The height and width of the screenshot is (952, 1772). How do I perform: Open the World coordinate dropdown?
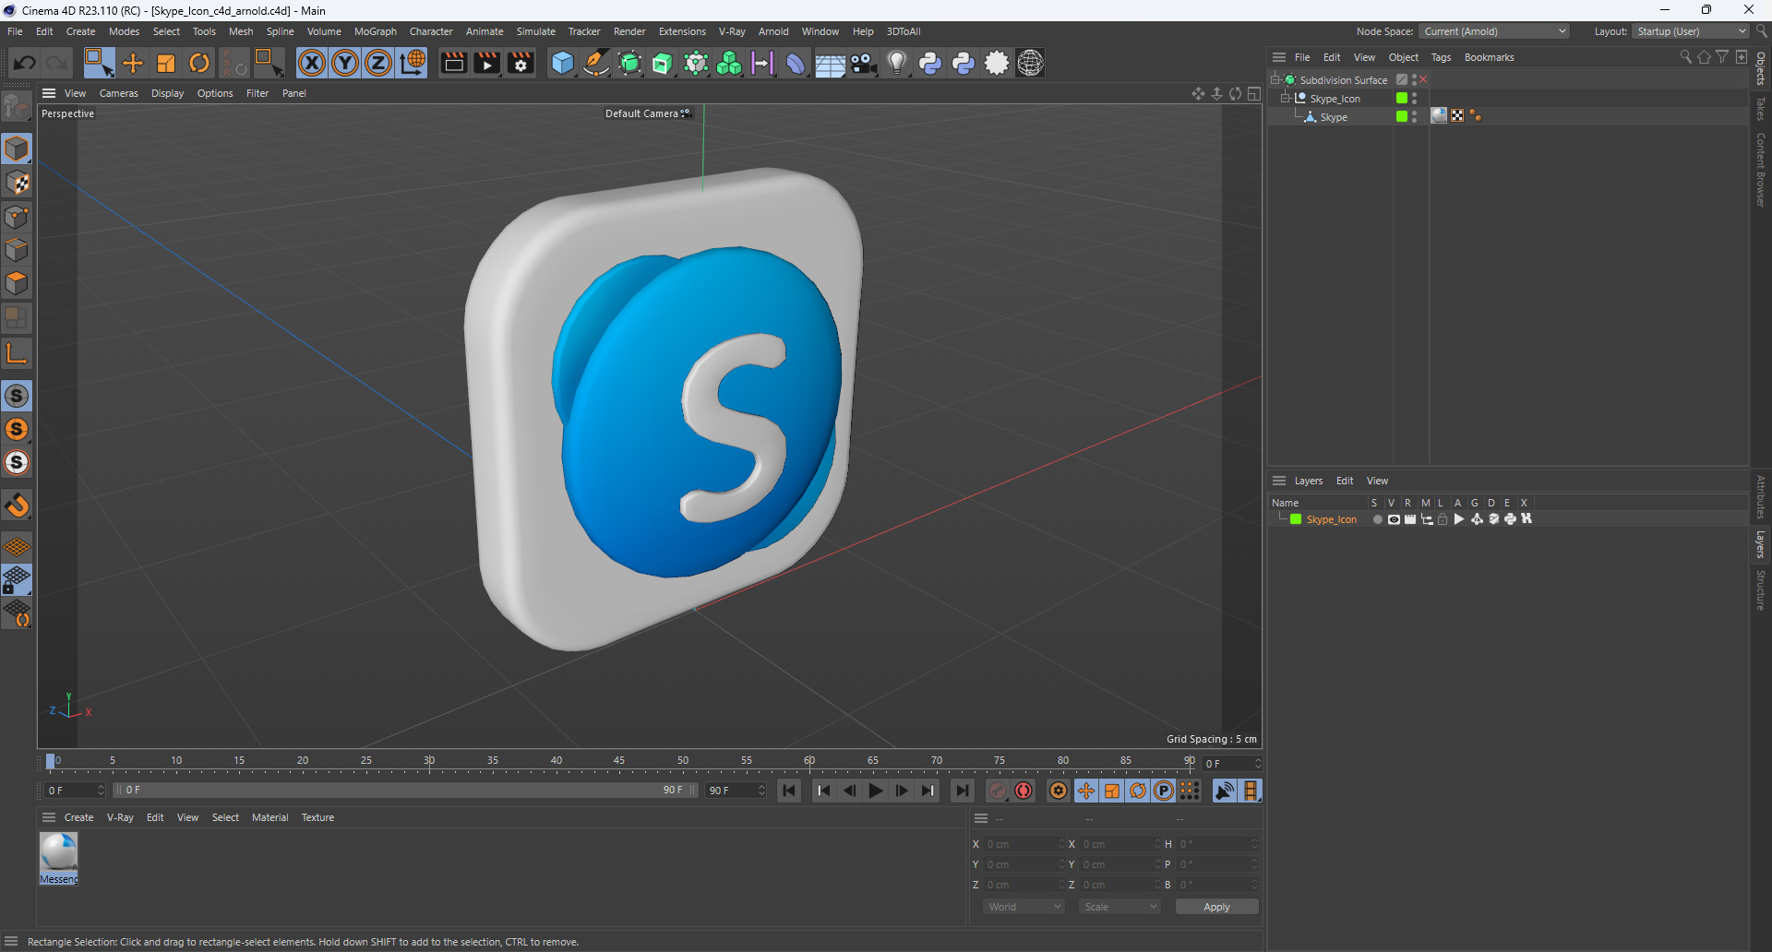tap(1024, 907)
